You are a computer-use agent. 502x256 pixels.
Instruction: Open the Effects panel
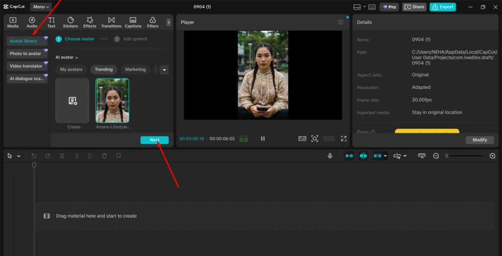[90, 22]
